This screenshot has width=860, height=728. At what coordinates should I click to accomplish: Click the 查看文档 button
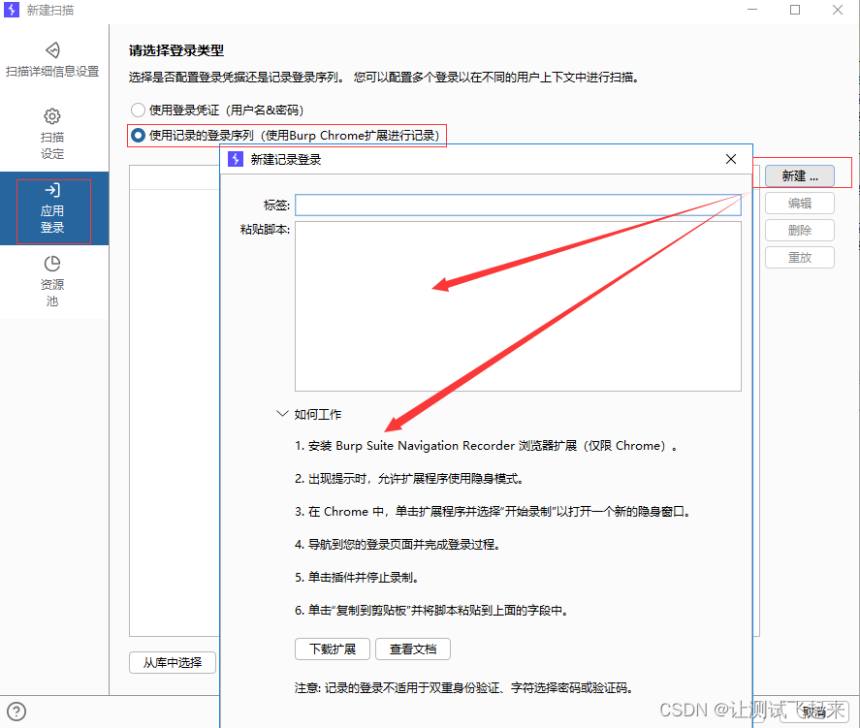pos(413,649)
